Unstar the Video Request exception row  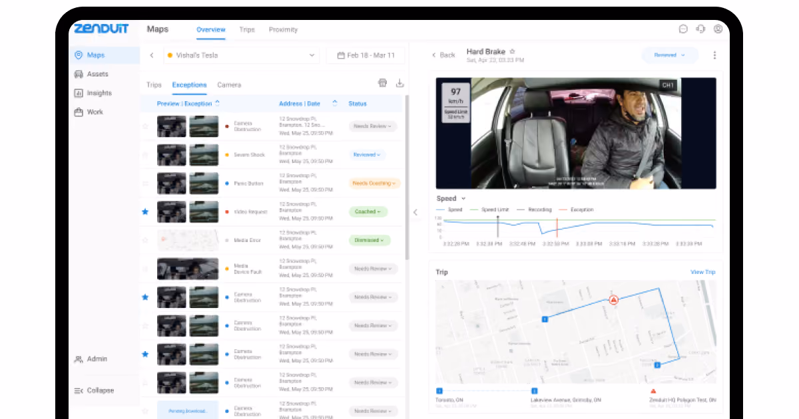(x=145, y=211)
